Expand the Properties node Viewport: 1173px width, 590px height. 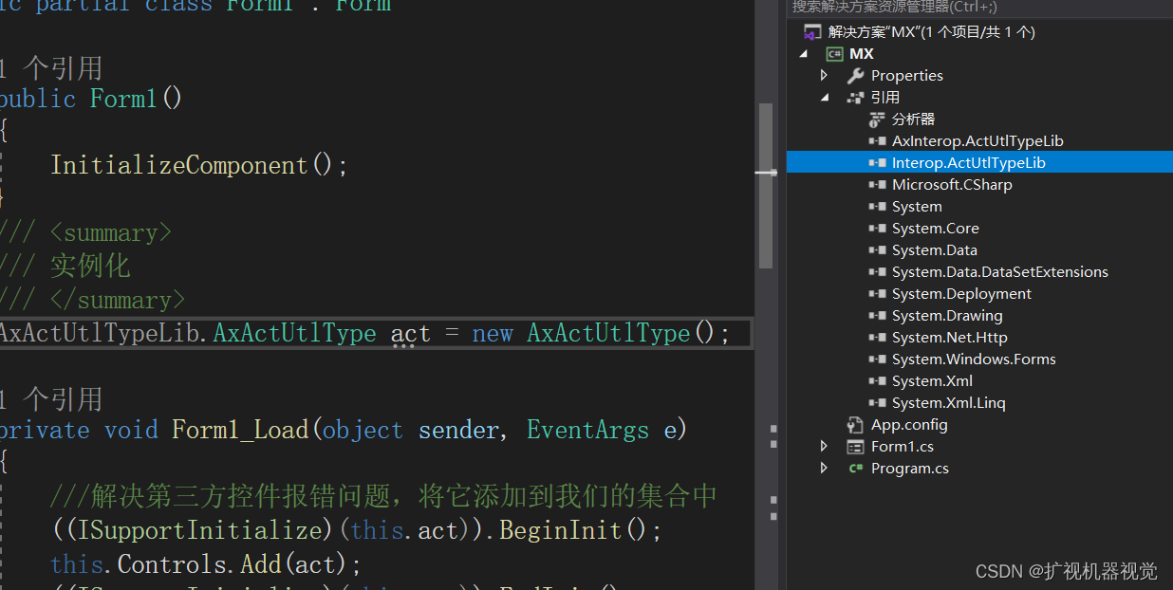point(824,75)
